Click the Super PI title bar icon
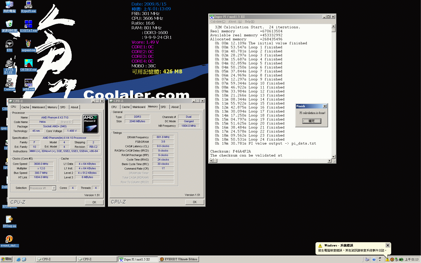421x263 pixels. click(212, 17)
